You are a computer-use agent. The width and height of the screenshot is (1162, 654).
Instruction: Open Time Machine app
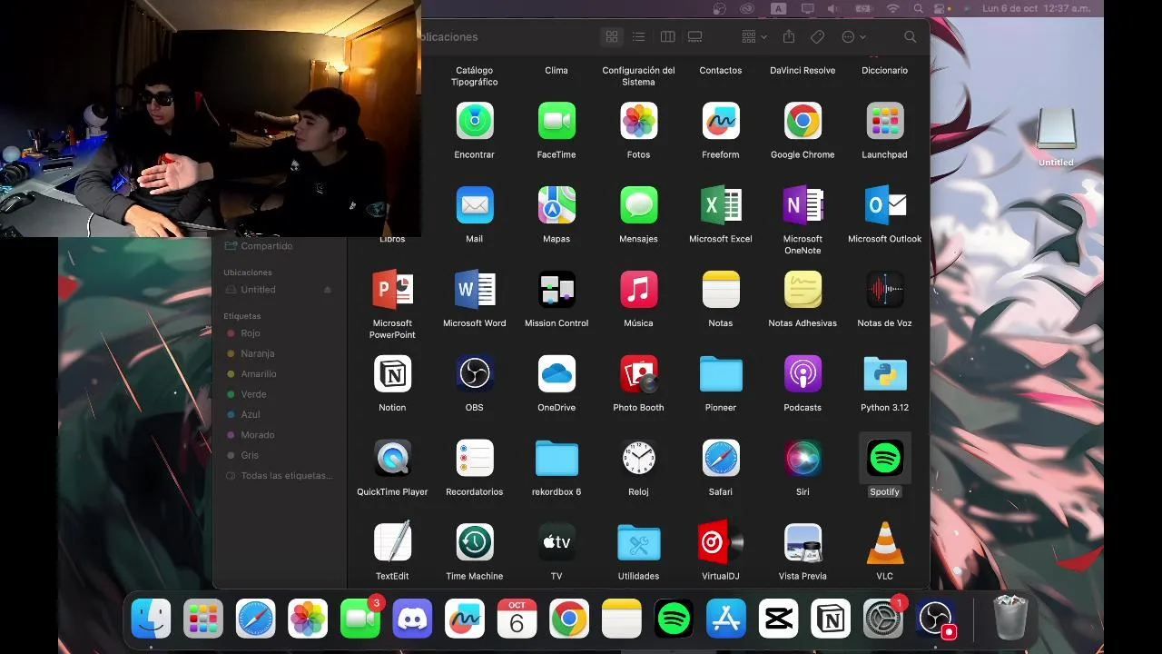pos(475,543)
